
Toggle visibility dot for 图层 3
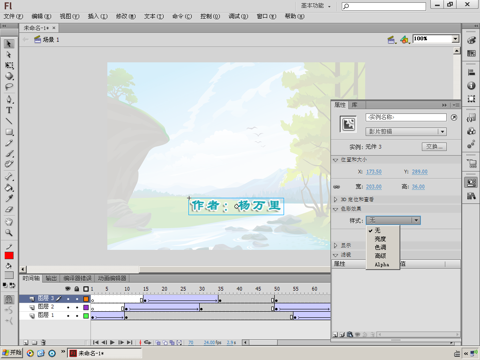(x=68, y=299)
